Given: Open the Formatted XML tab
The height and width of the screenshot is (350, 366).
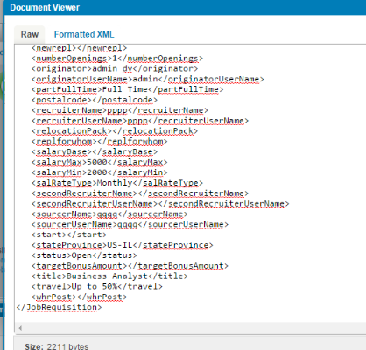Looking at the screenshot, I should click(x=84, y=34).
